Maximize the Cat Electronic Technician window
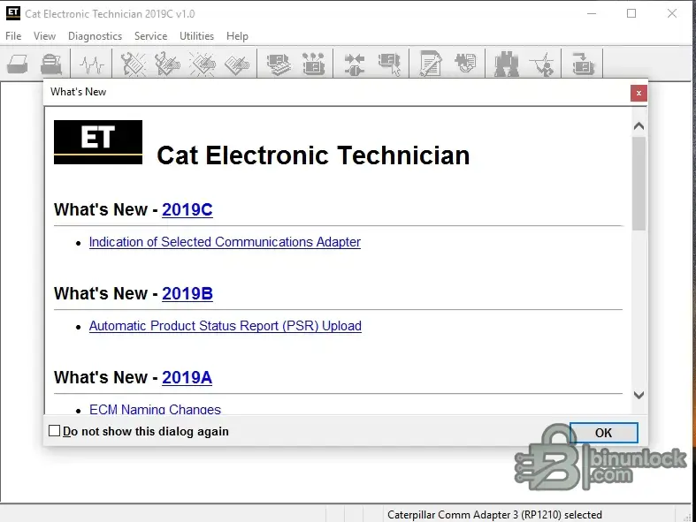The image size is (696, 522). pyautogui.click(x=631, y=14)
